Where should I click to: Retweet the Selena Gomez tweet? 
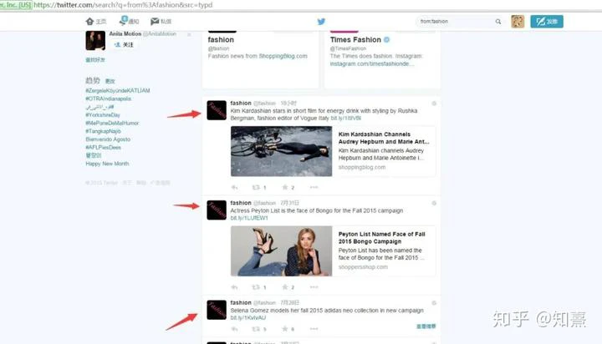[256, 329]
